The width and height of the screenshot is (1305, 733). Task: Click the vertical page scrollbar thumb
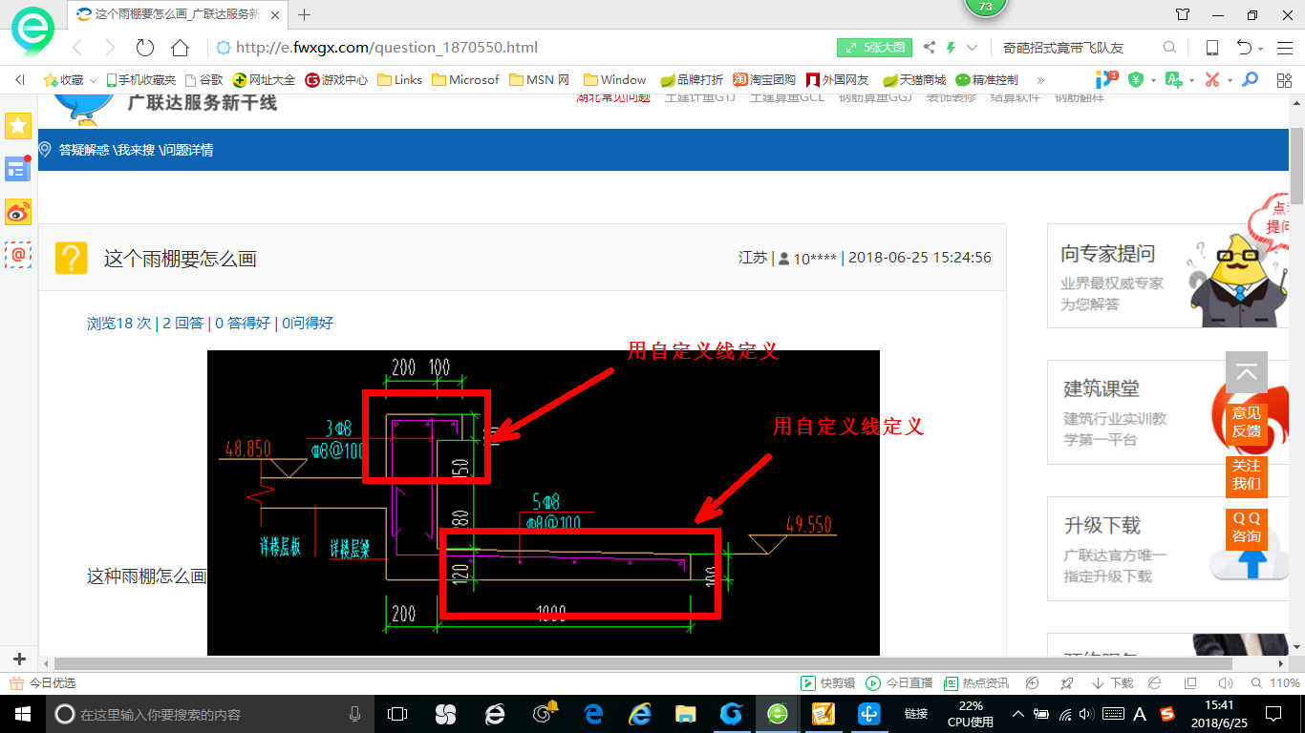1296,166
